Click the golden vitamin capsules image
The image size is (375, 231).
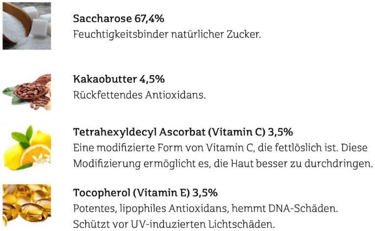click(x=26, y=205)
